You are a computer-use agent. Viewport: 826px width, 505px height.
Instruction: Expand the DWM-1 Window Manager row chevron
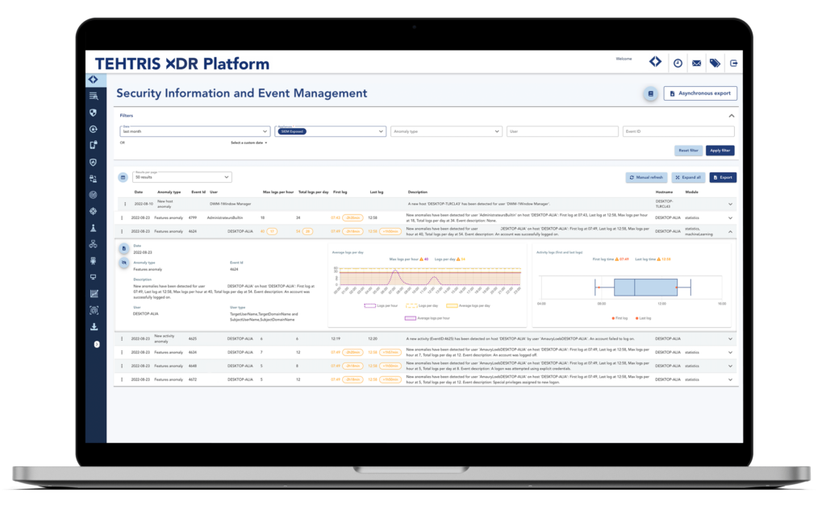[x=731, y=205]
